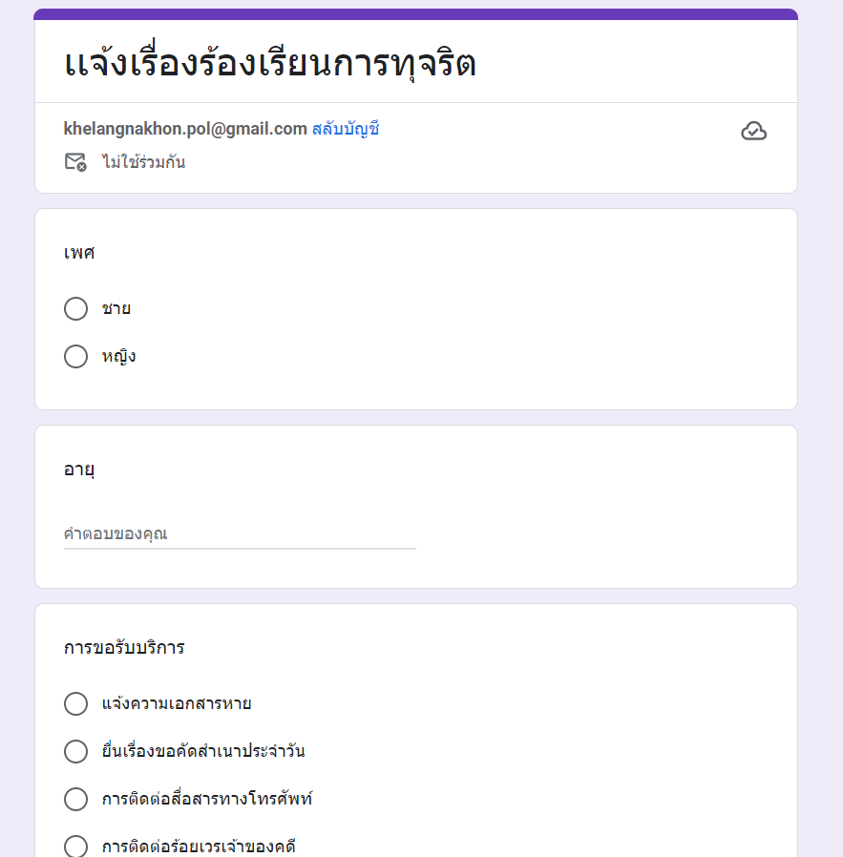Click the purple banner strip atop the form
The width and height of the screenshot is (843, 857).
pos(415,14)
